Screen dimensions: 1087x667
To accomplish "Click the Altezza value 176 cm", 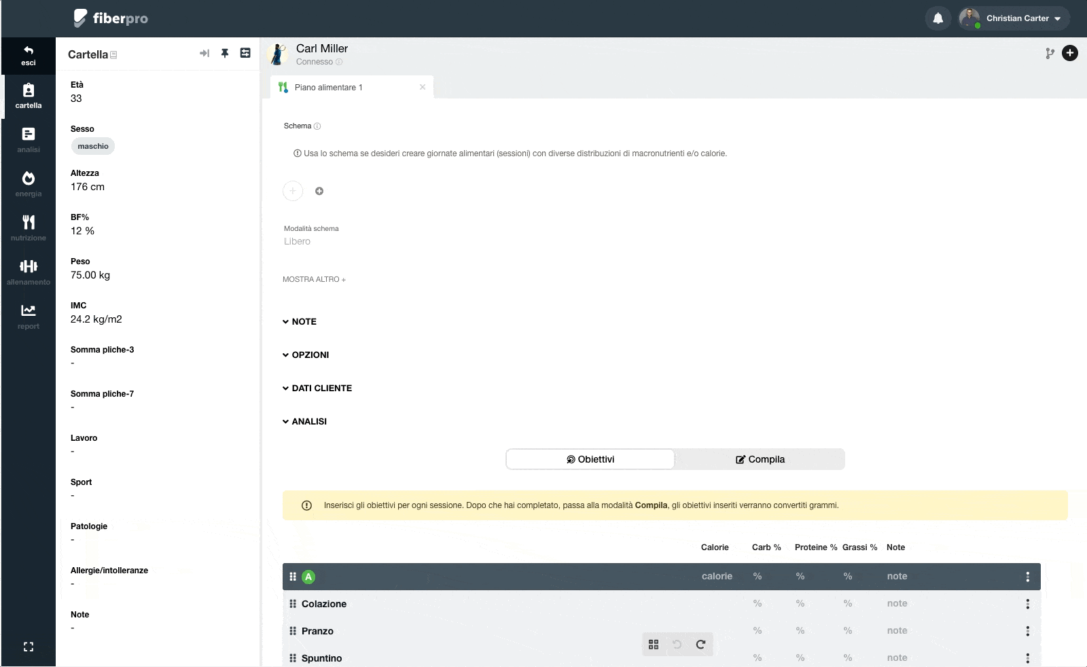I will coord(88,187).
